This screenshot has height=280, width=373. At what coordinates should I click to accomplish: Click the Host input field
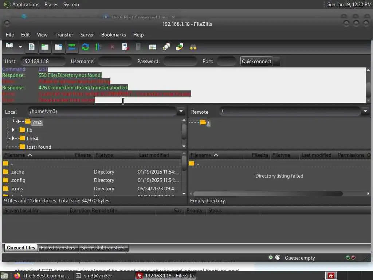[x=43, y=61]
